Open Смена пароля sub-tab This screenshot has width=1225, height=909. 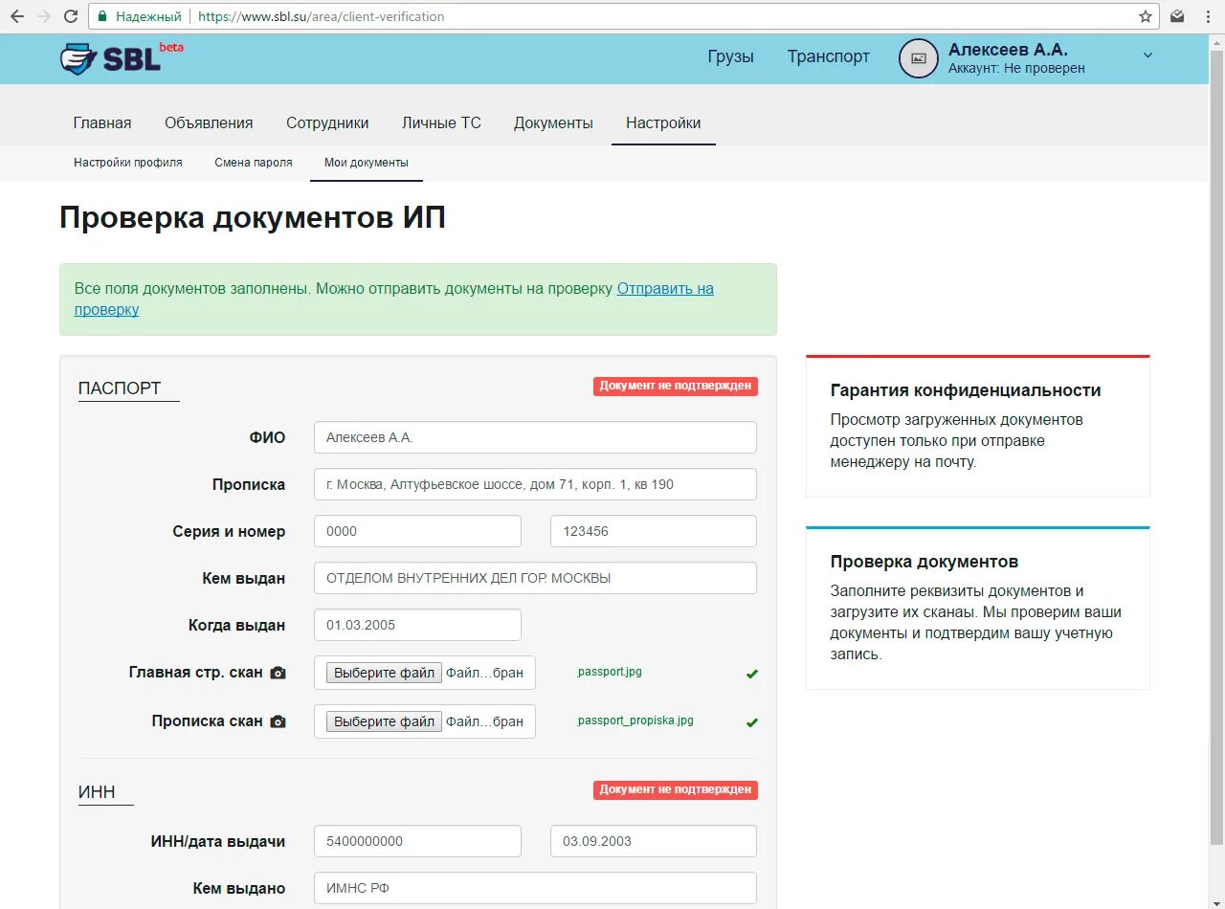[254, 163]
